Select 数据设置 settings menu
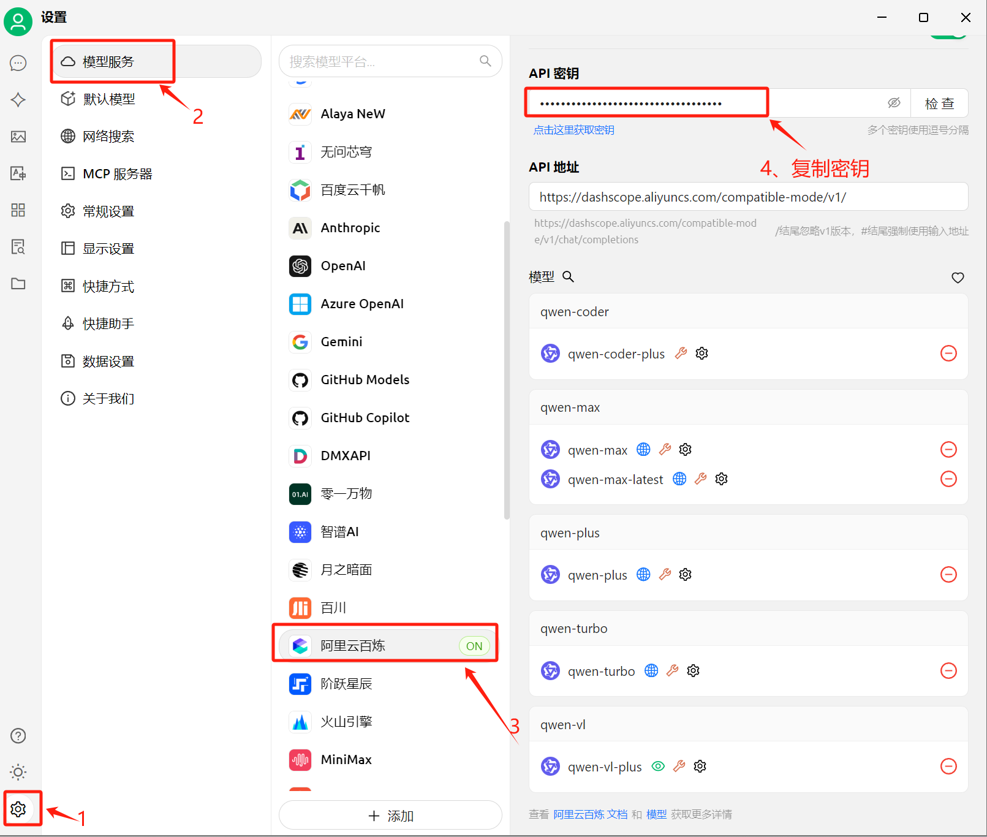Screen dimensions: 987x837 [x=157, y=362]
